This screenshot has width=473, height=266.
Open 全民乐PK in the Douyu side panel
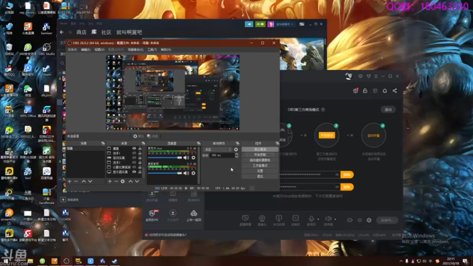pos(152,216)
